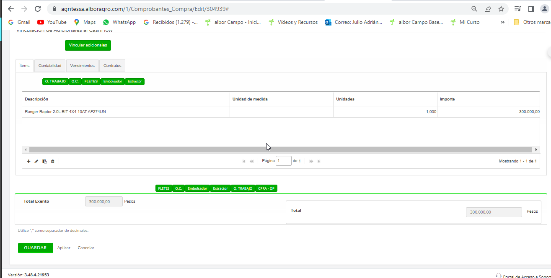The width and height of the screenshot is (551, 278).
Task: Click horizontal scrollbar of items grid
Action: click(281, 149)
